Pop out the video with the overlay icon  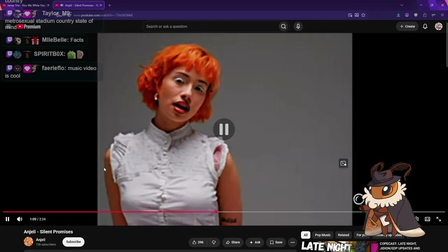[x=343, y=163]
